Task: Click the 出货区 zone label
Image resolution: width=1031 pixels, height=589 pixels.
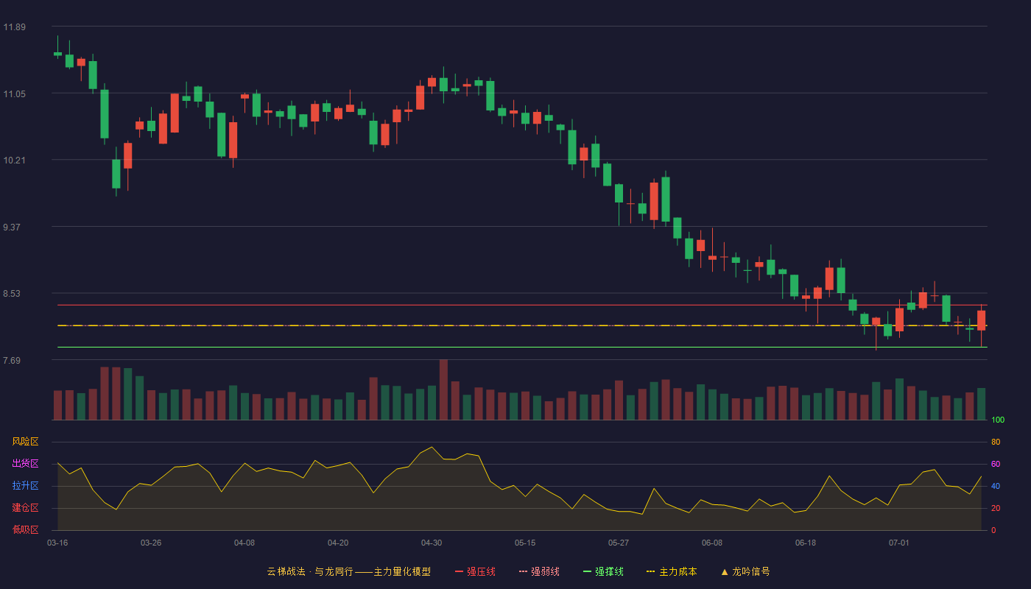Action: click(x=25, y=464)
